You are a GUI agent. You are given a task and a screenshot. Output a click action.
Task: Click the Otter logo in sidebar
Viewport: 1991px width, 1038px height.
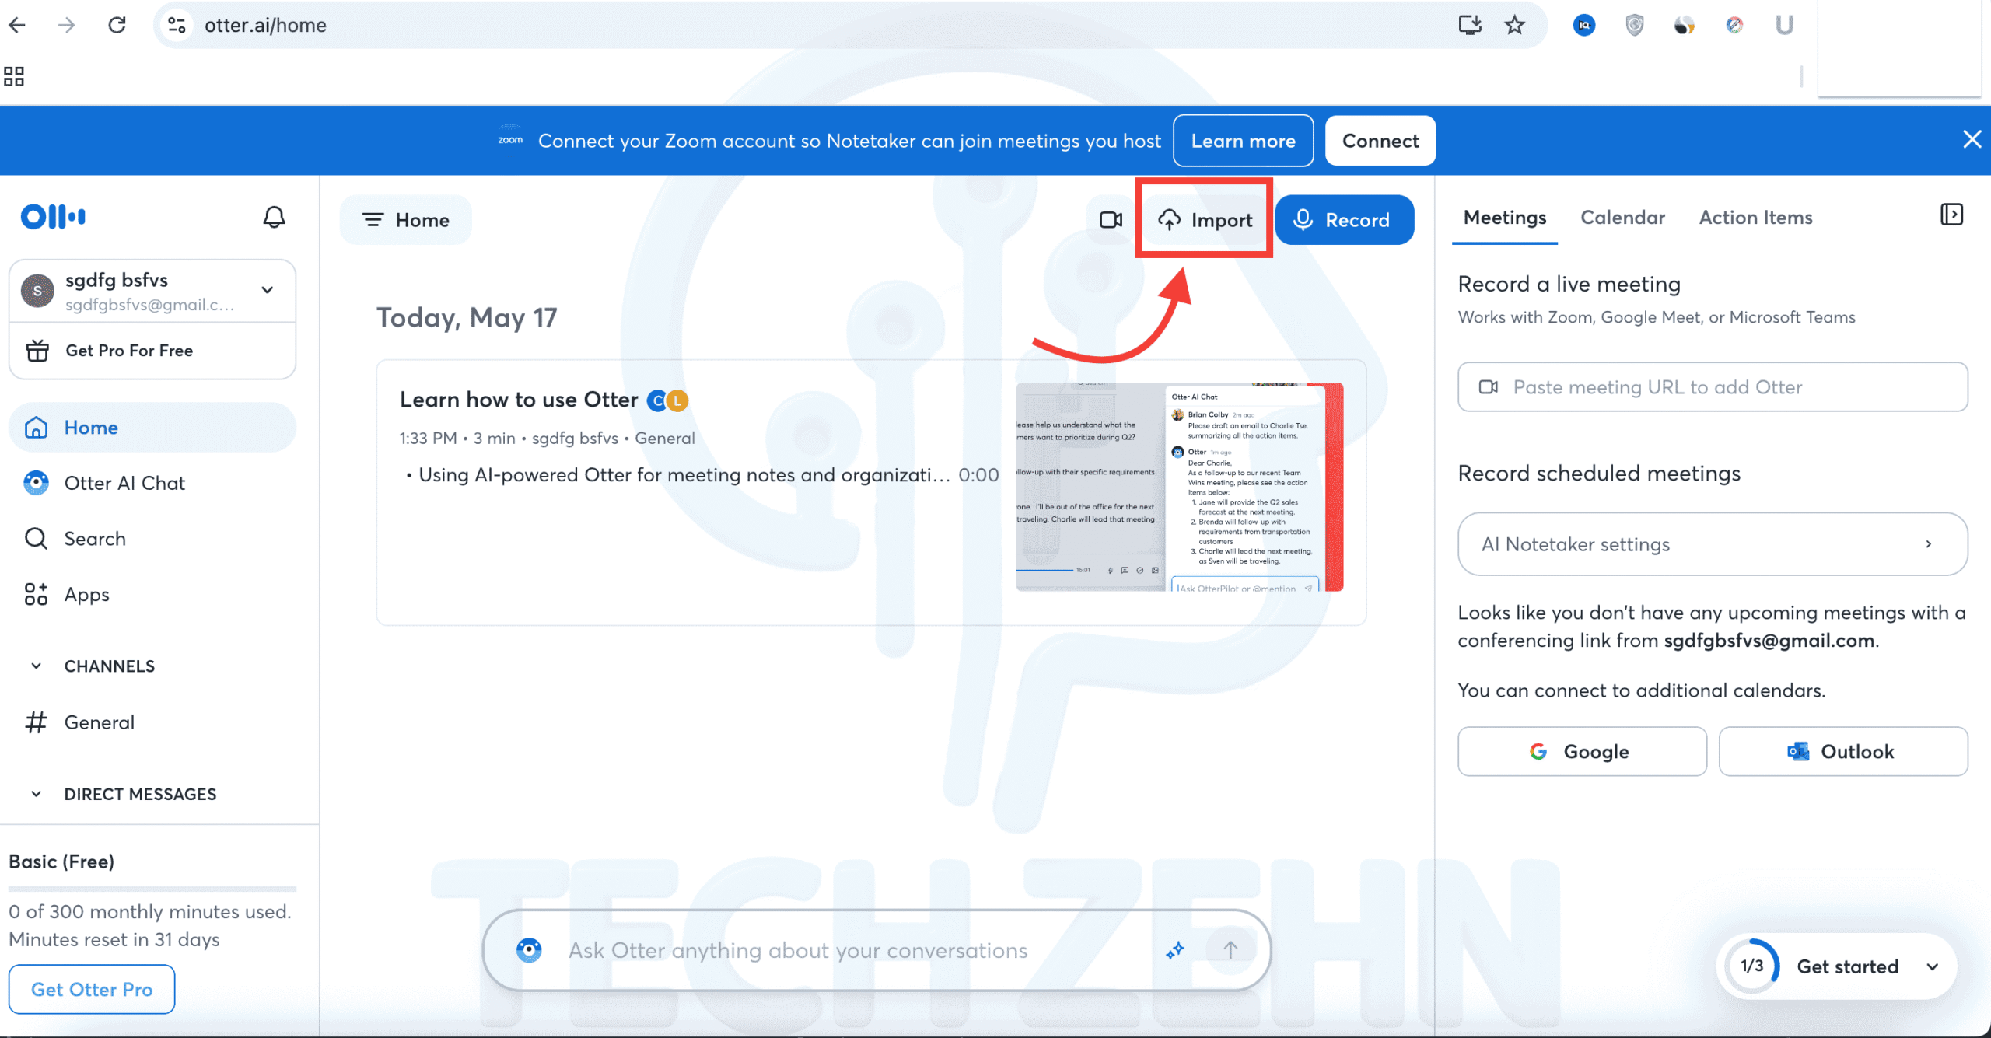click(53, 217)
